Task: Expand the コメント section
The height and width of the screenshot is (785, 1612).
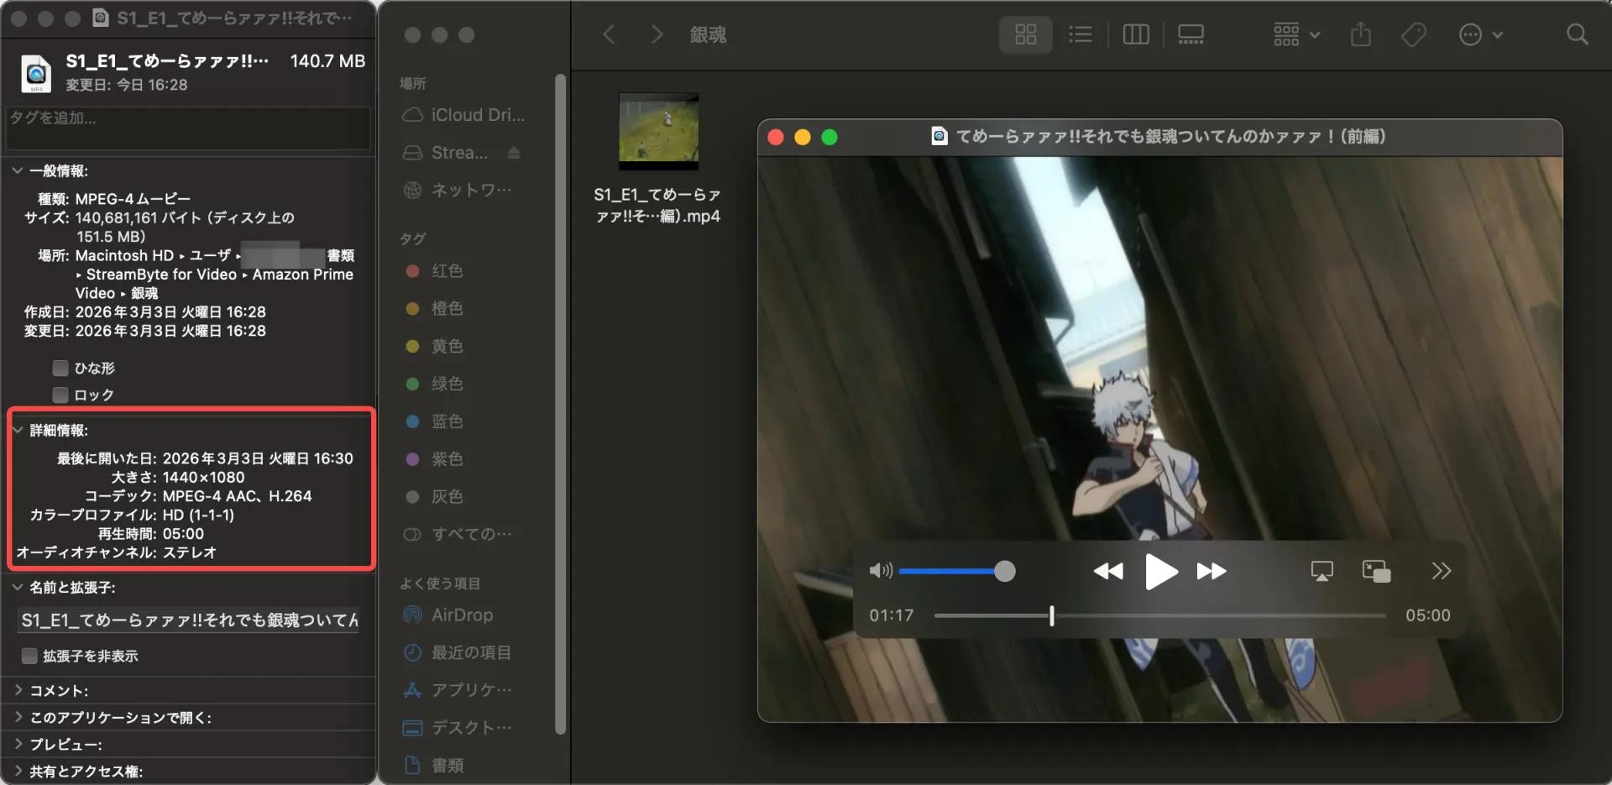Action: pos(18,690)
